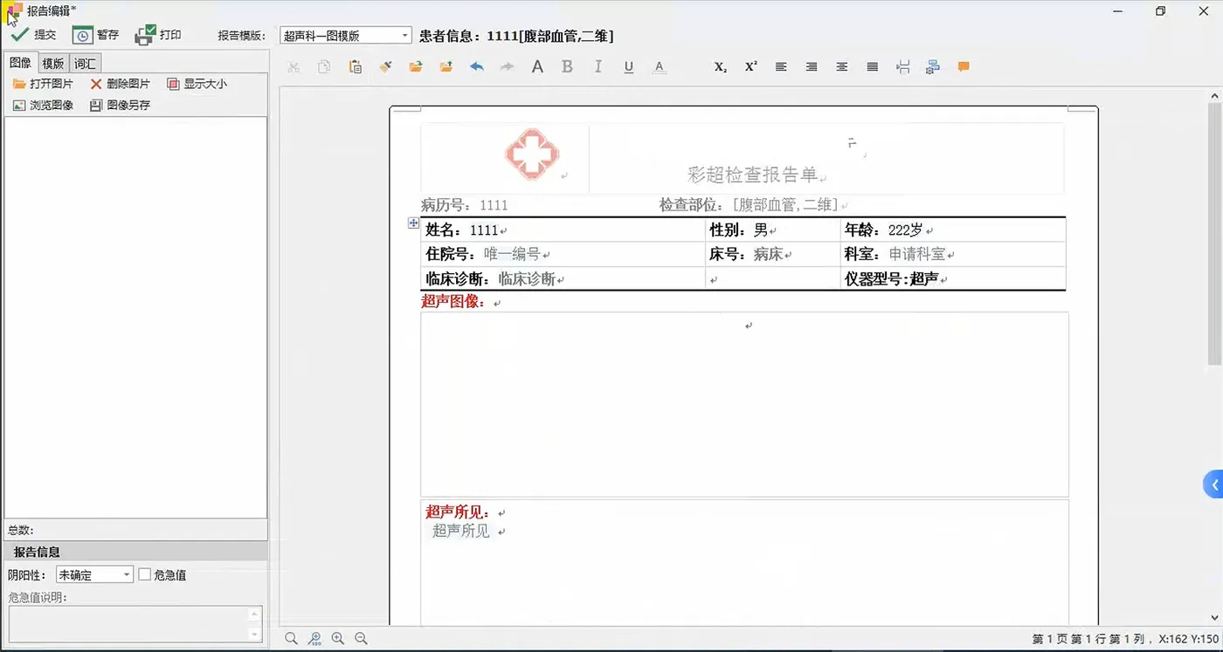The image size is (1223, 652).
Task: Check the 危急值 checkbox
Action: tap(145, 574)
